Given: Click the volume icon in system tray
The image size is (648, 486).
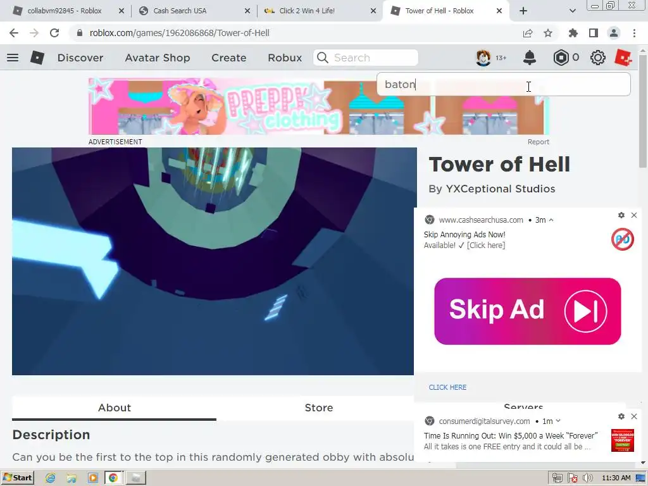Looking at the screenshot, I should point(587,478).
